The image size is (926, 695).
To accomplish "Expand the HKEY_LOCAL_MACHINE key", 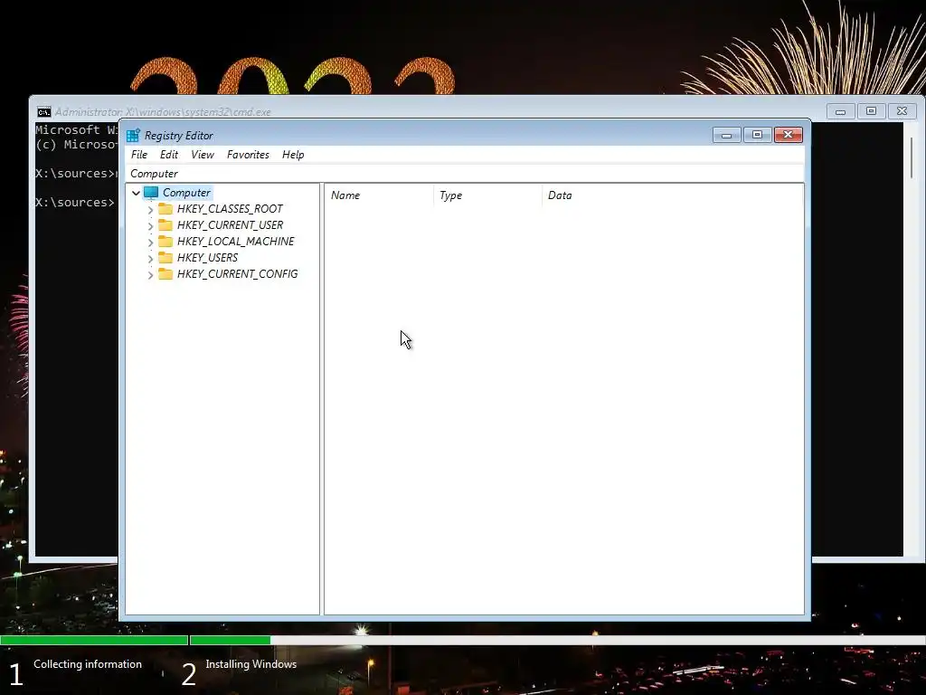I will pos(151,242).
